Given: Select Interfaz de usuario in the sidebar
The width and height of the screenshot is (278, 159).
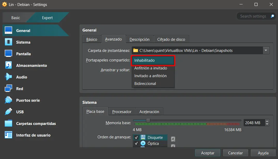Looking at the screenshot, I should pos(8,135).
